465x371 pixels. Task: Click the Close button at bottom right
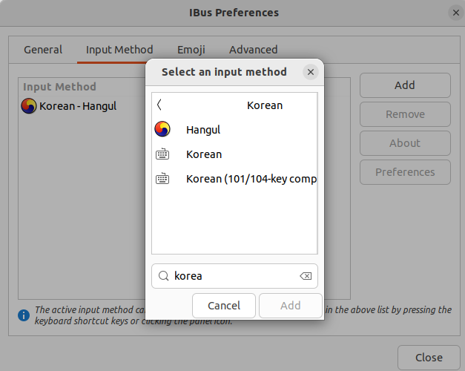pos(429,358)
